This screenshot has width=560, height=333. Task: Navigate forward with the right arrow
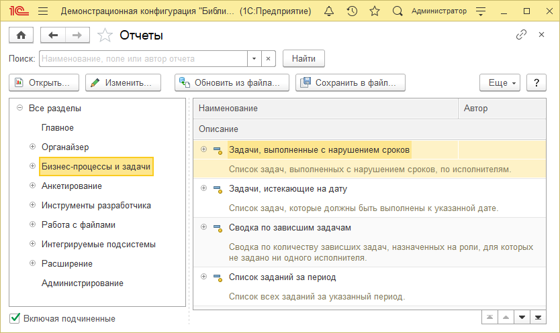[77, 36]
